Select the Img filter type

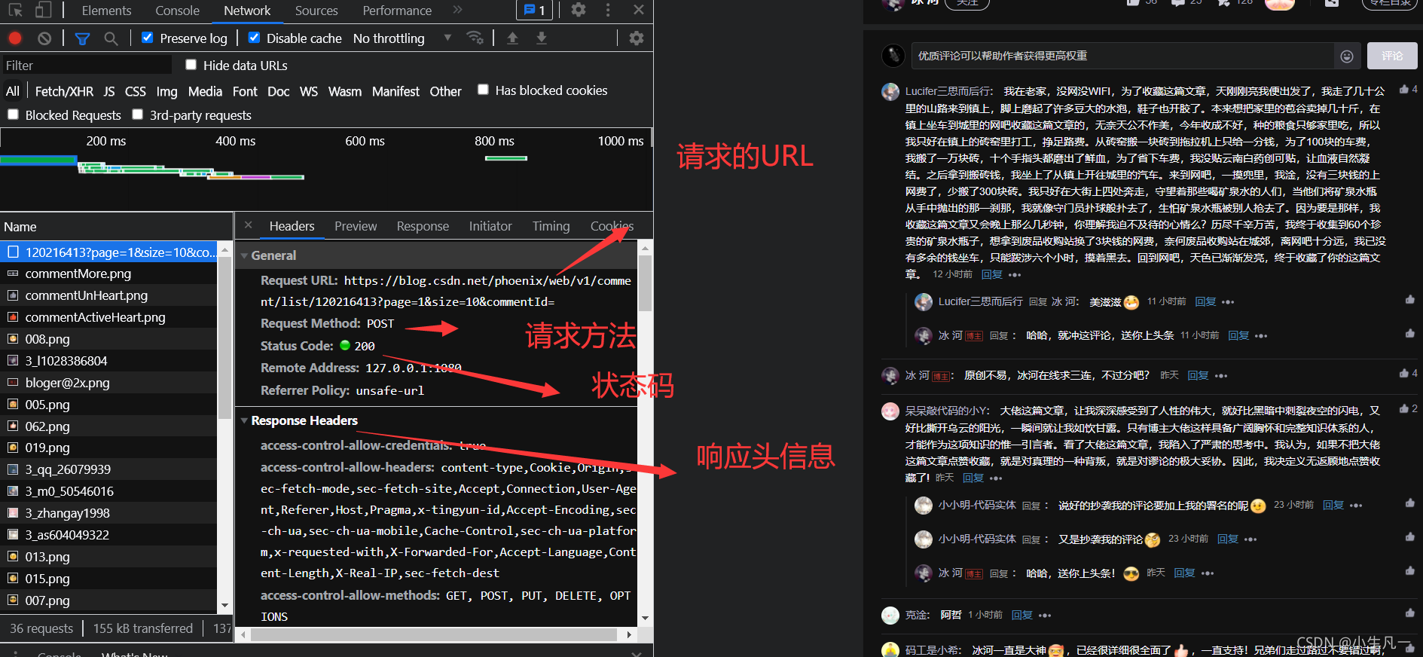(x=166, y=91)
